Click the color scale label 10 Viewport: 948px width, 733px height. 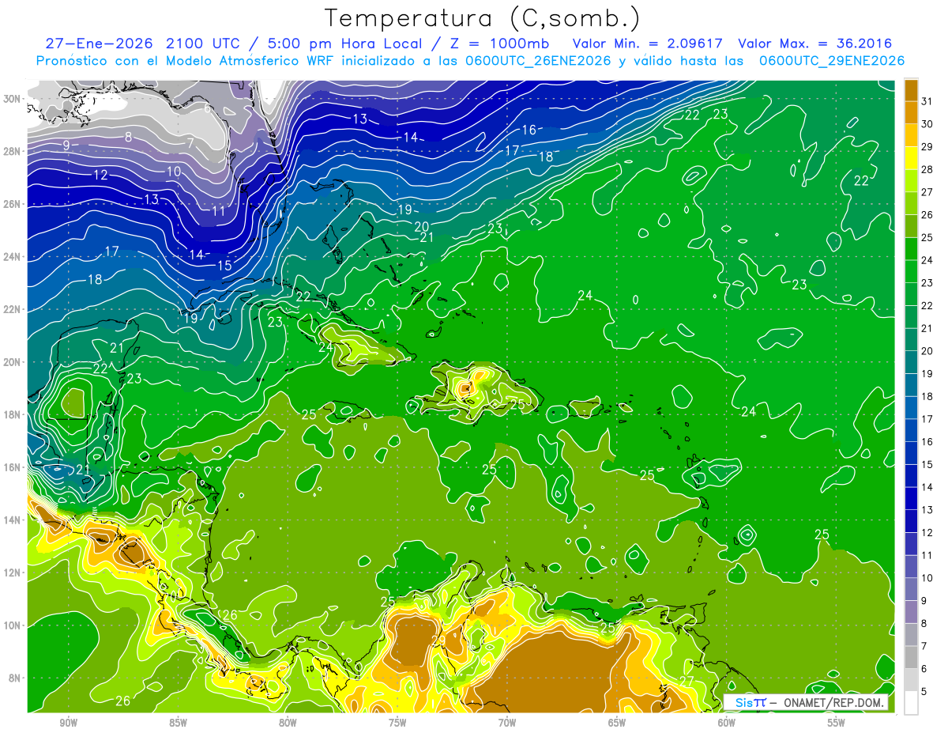(927, 578)
